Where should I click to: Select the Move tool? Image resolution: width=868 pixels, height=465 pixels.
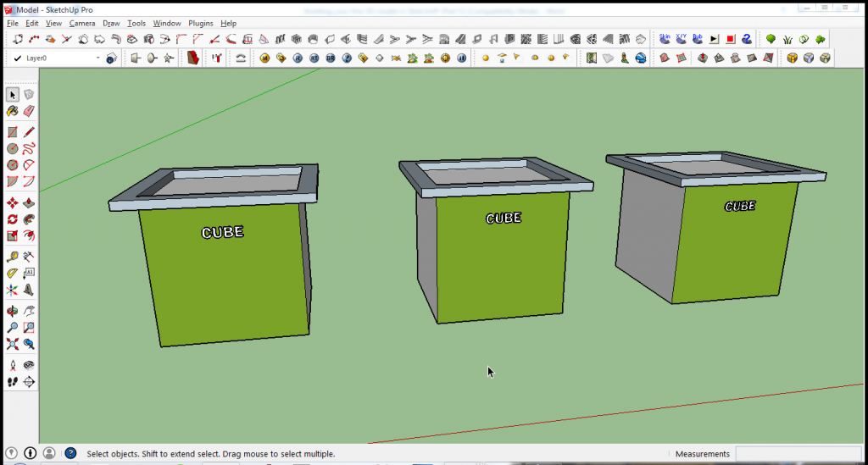(12, 203)
